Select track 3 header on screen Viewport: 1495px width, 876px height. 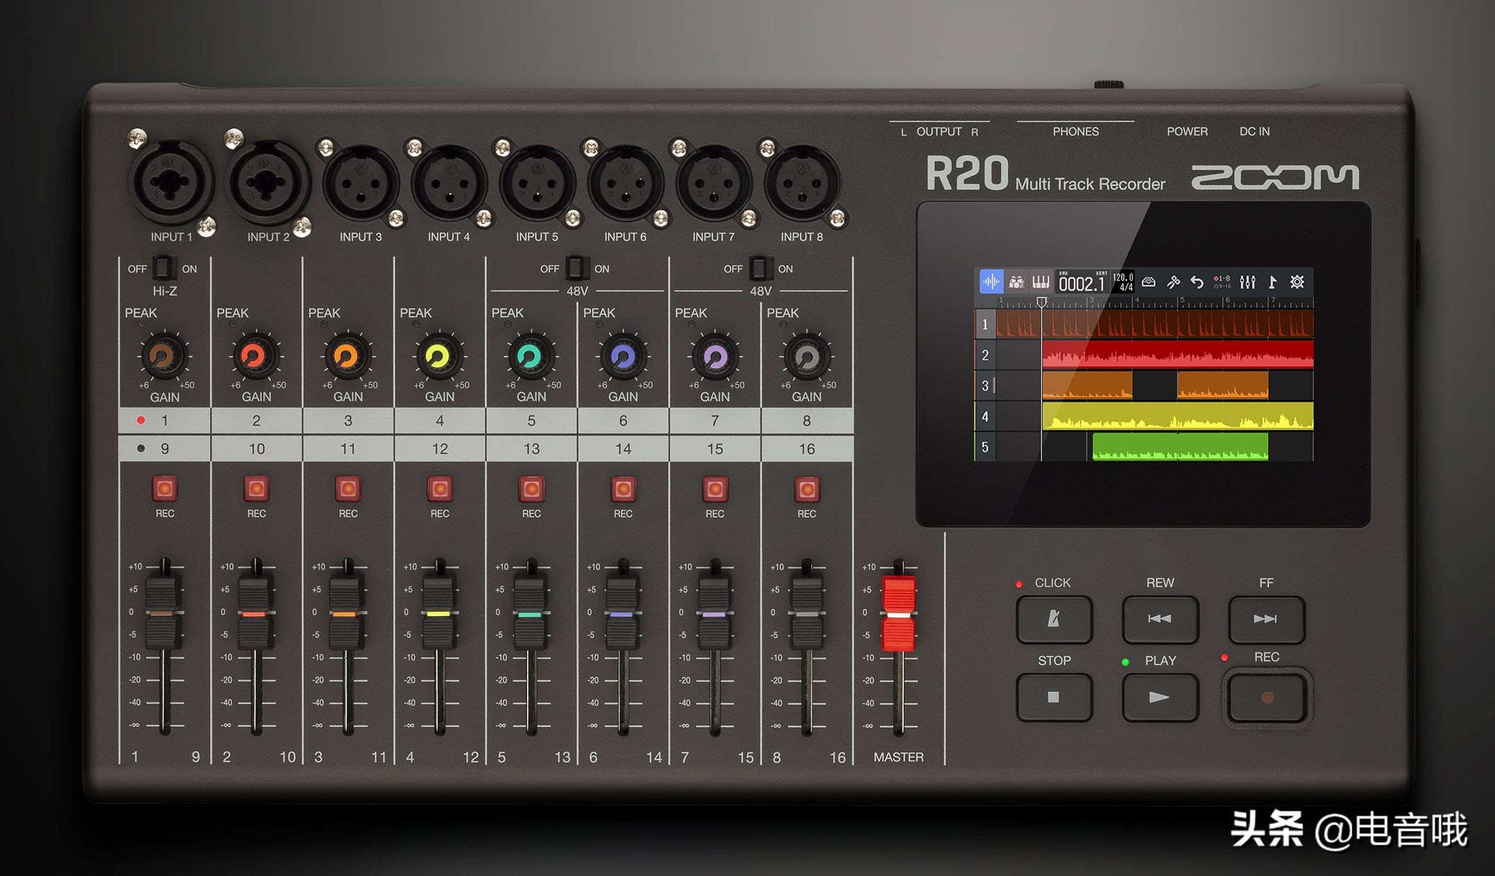(x=985, y=386)
